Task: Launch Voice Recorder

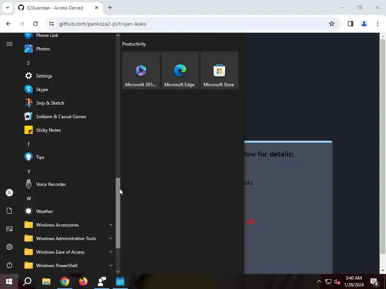Action: click(x=69, y=184)
